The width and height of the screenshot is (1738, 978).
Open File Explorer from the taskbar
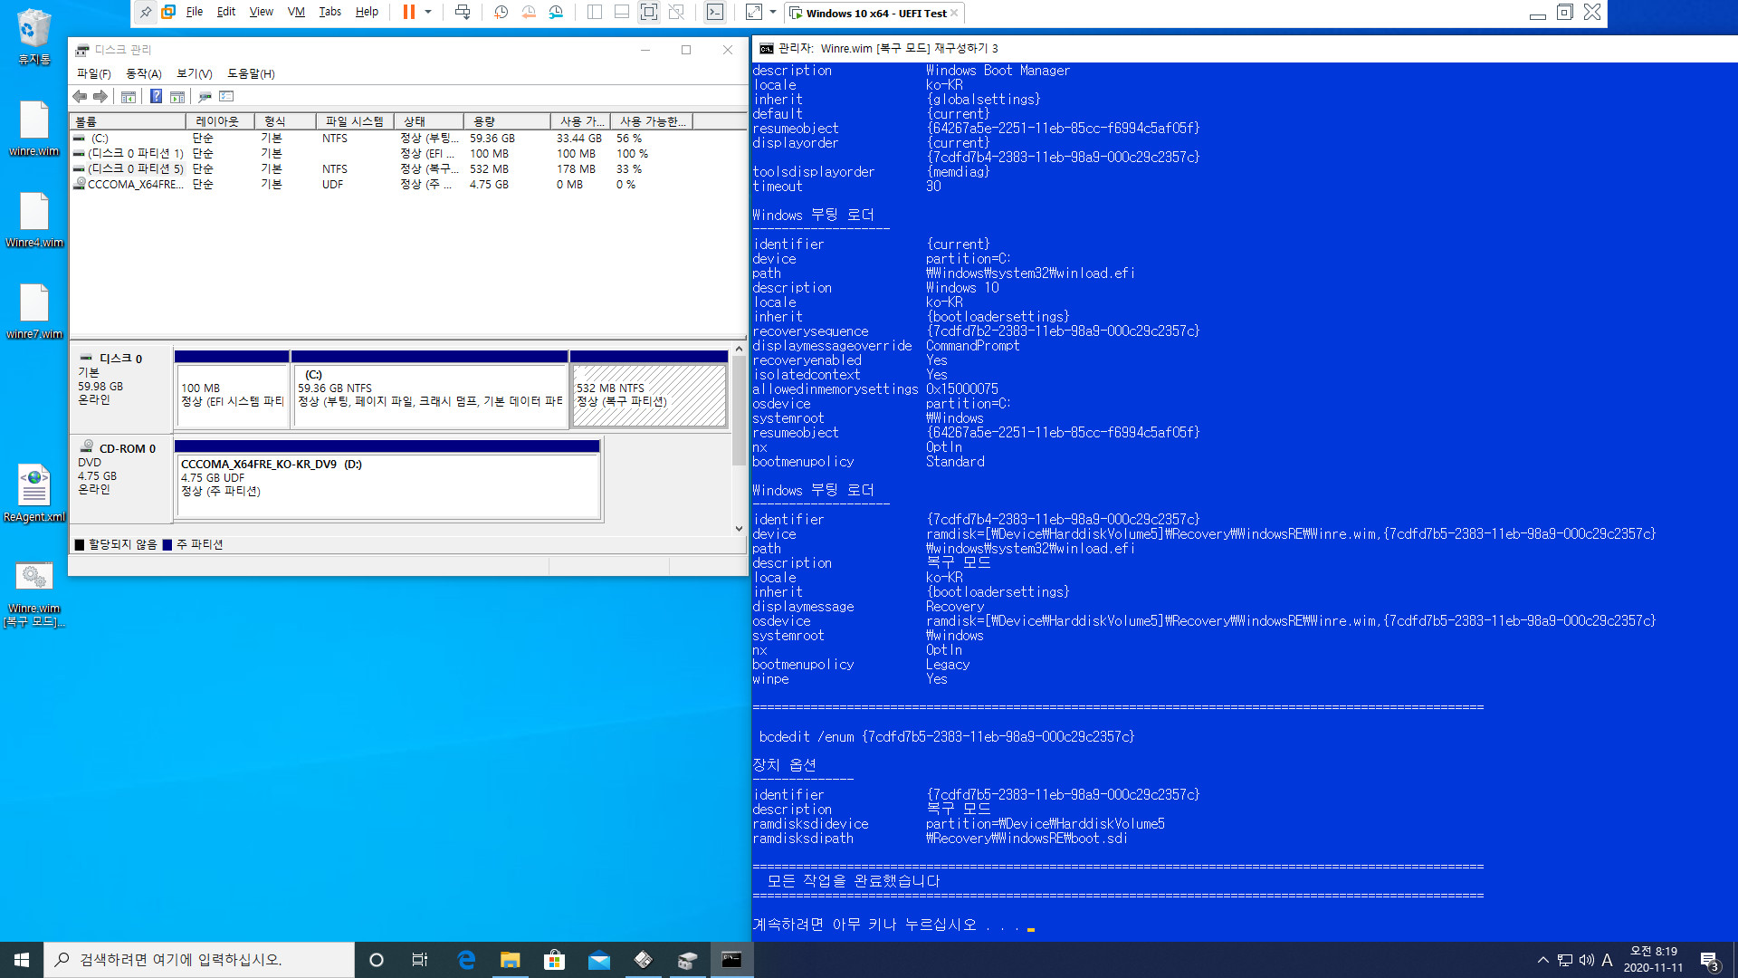pyautogui.click(x=511, y=960)
